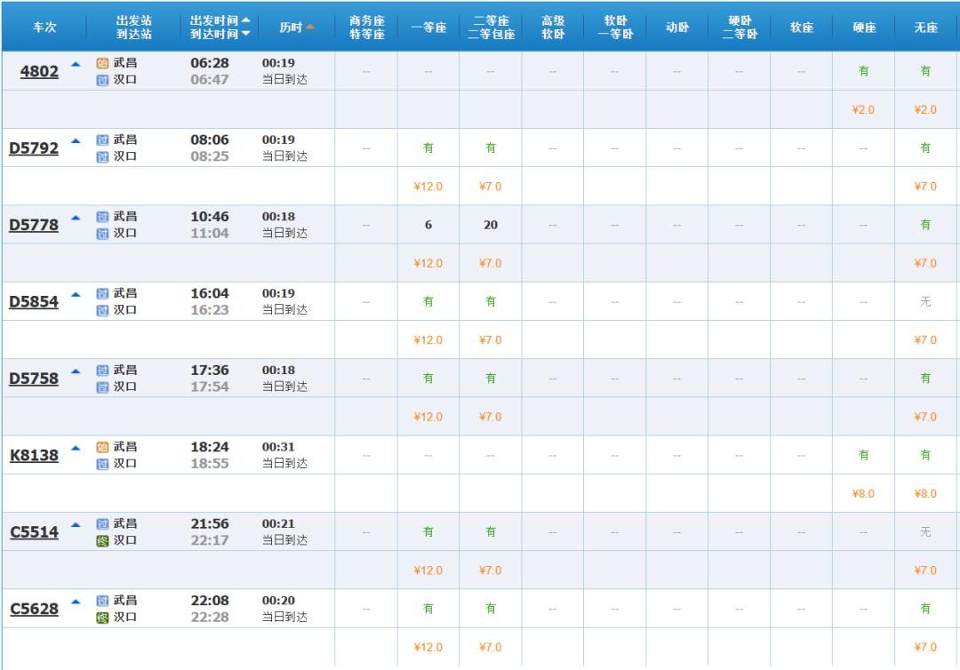This screenshot has height=670, width=960.
Task: Click the 历时 column header label
Action: 291,28
